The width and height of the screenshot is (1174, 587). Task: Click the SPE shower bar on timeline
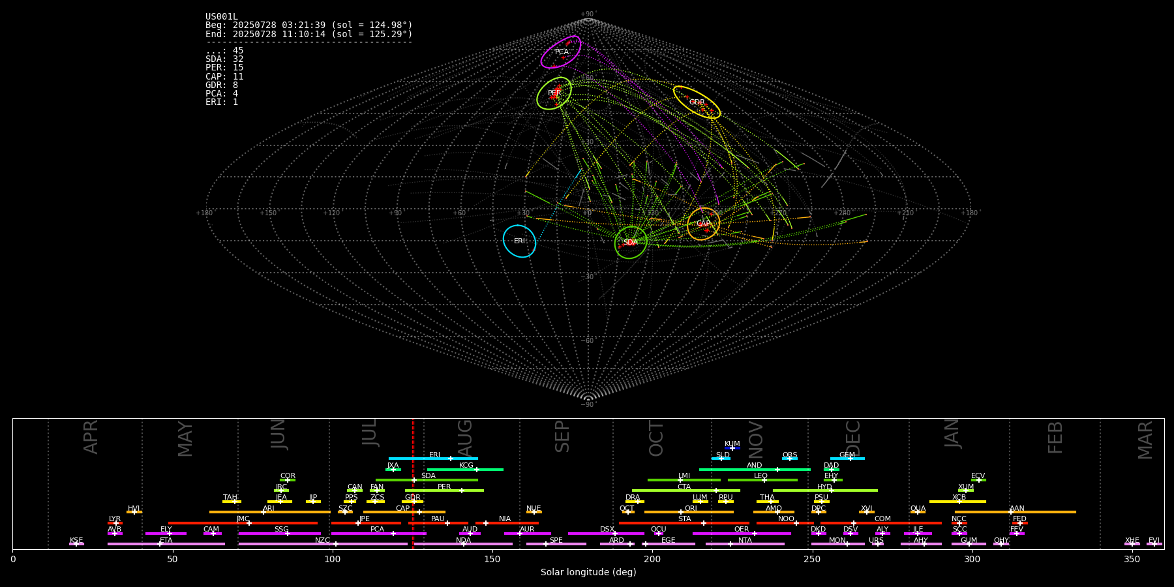click(556, 544)
